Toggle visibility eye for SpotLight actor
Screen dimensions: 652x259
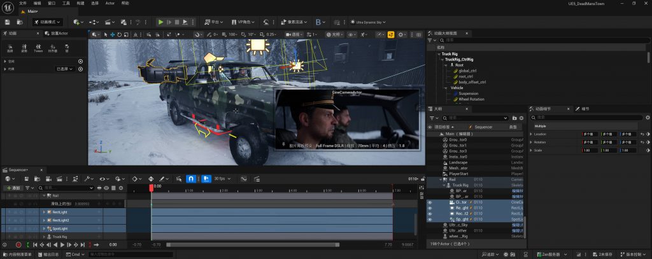pyautogui.click(x=430, y=219)
